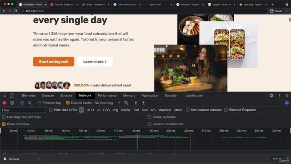Export HAR file download arrow
Viewport: 291px width, 164px height.
tap(143, 103)
